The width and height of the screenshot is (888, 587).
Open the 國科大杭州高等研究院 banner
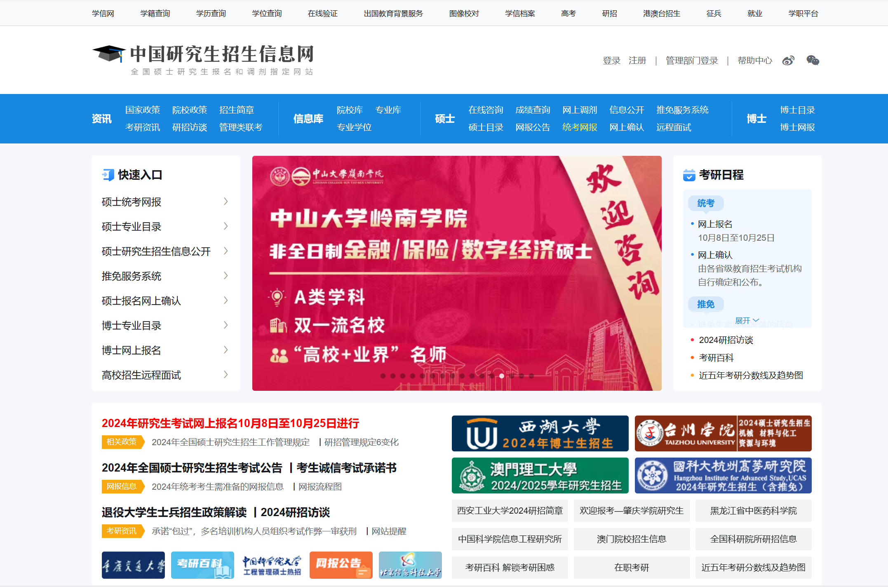coord(723,475)
